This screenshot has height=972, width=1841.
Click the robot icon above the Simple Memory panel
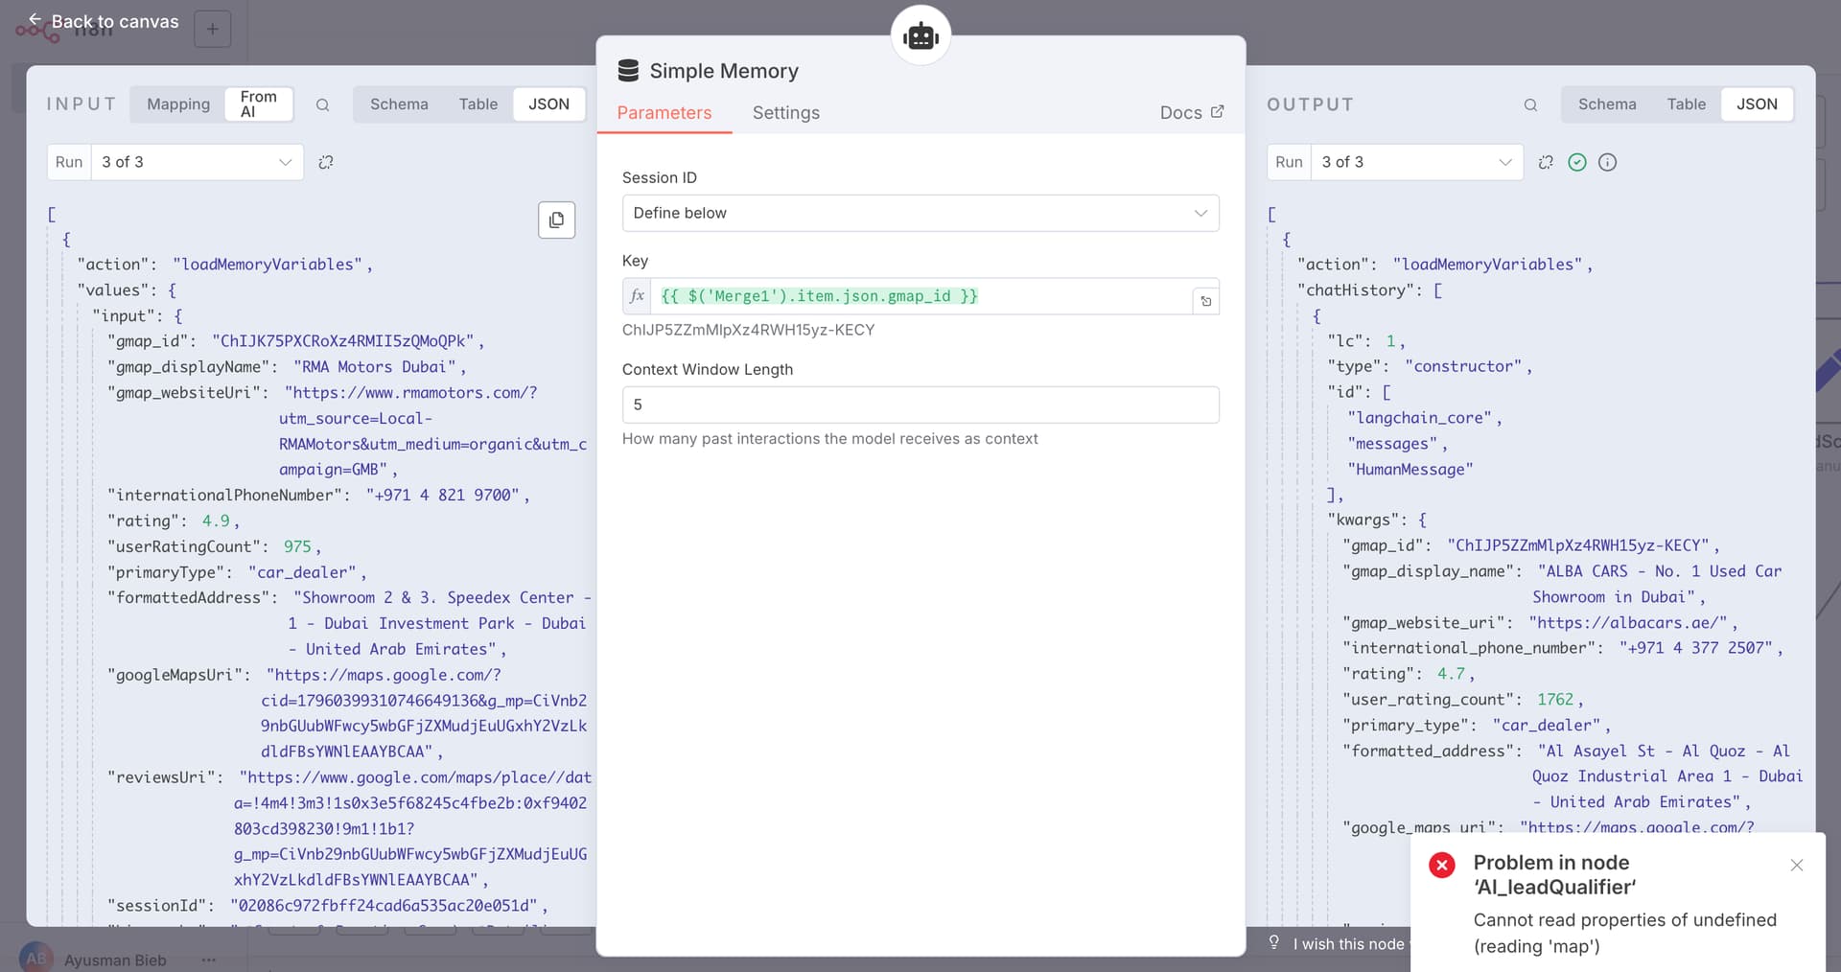[920, 35]
